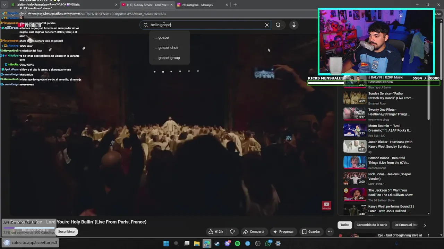Pick the '... gospel choir' suggestion
This screenshot has width=444, height=249.
(169, 48)
